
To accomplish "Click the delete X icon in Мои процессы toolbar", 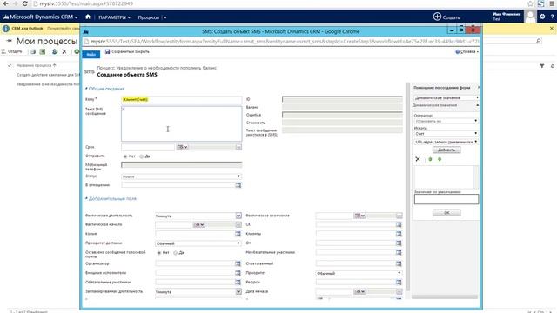I will [x=64, y=52].
